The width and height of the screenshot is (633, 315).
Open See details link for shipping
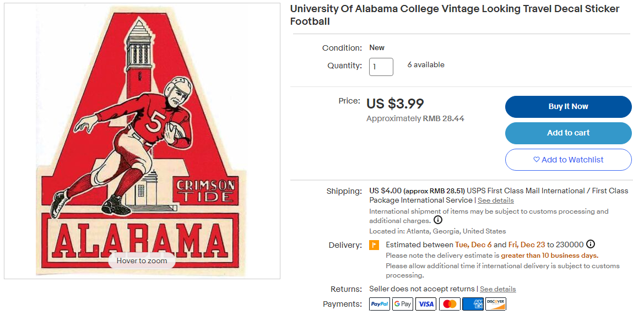point(495,200)
